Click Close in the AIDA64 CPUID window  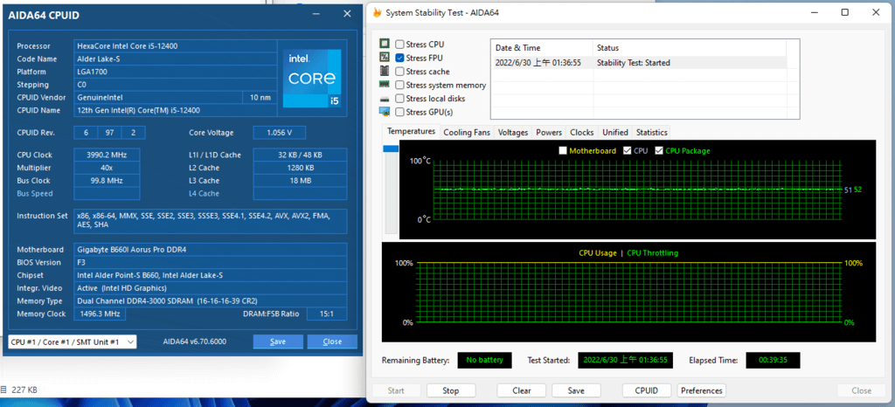(x=332, y=341)
